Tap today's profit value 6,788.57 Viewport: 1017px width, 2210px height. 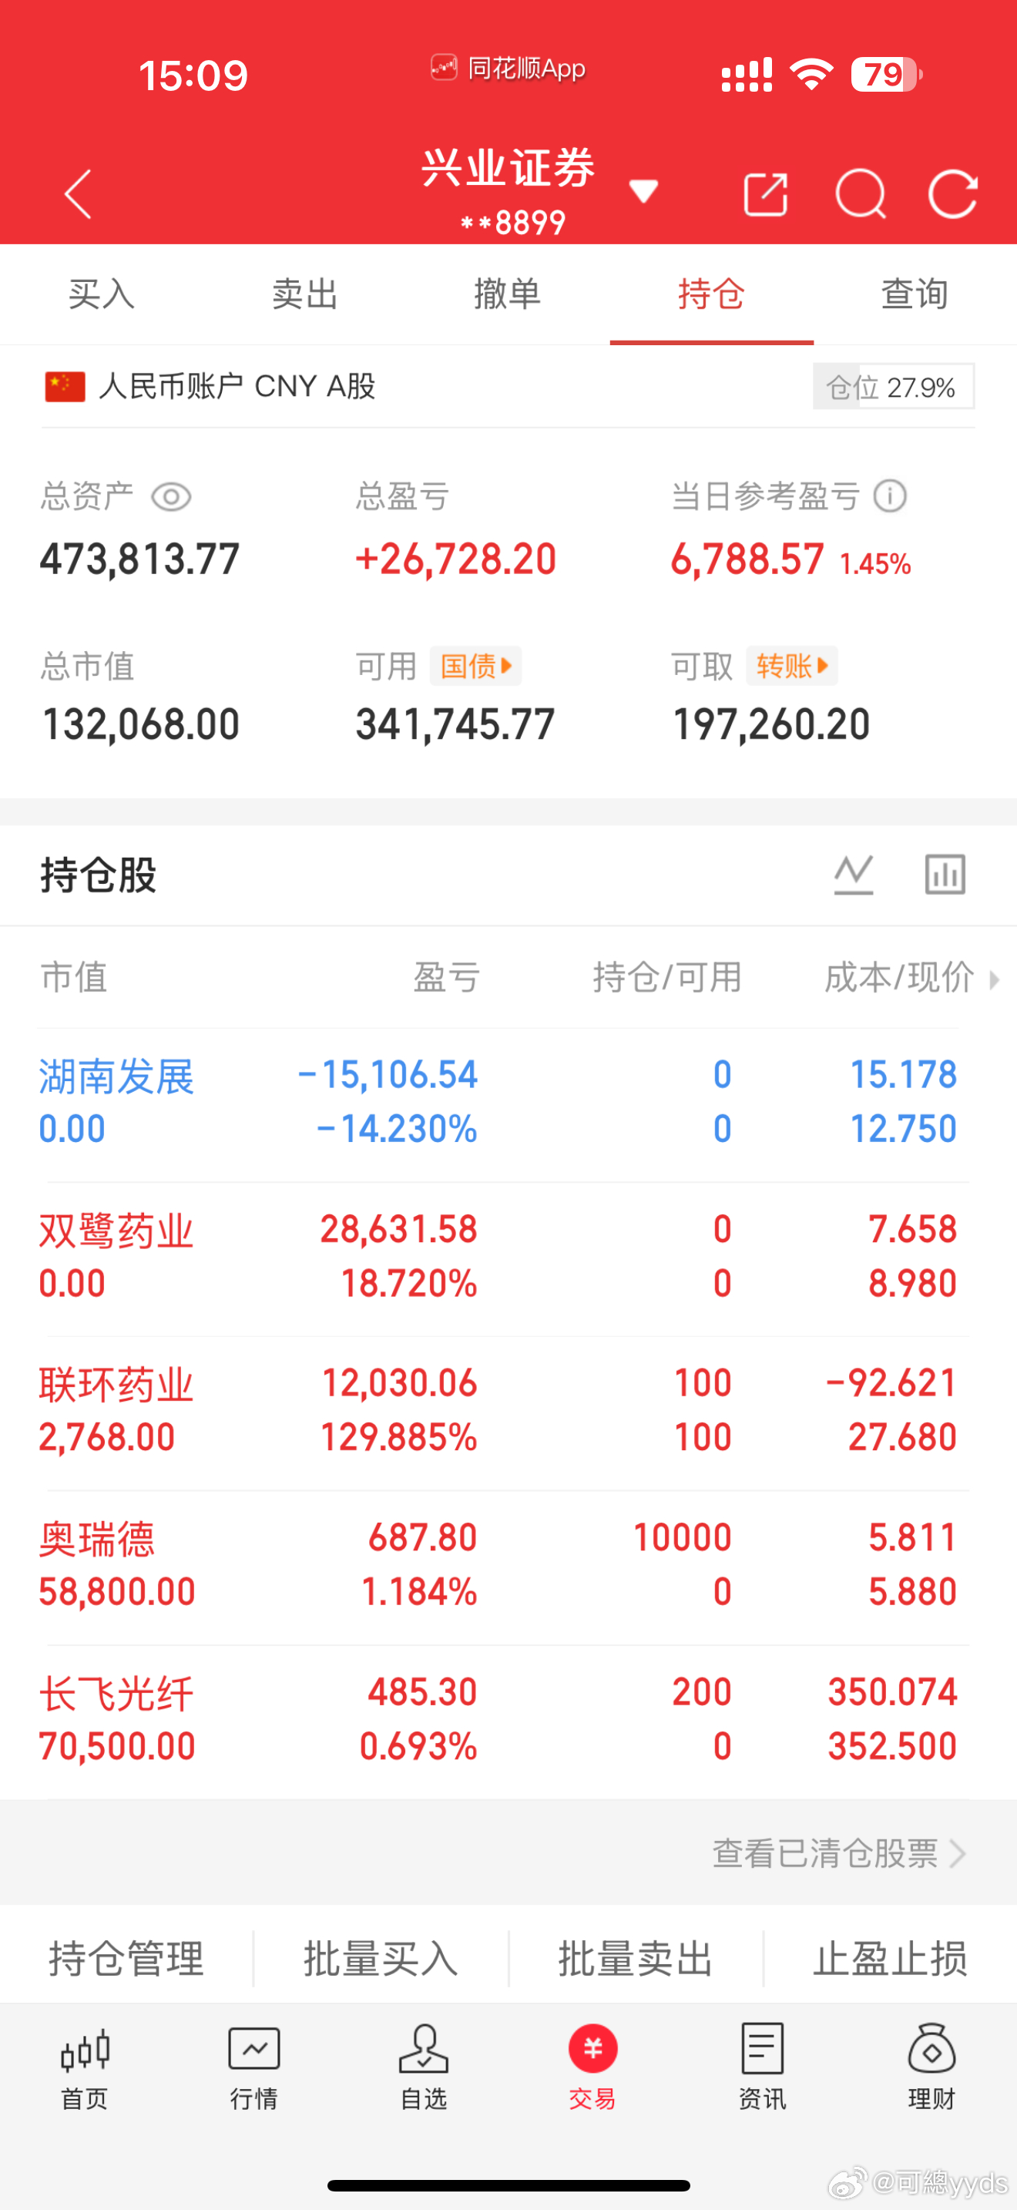[x=747, y=559]
